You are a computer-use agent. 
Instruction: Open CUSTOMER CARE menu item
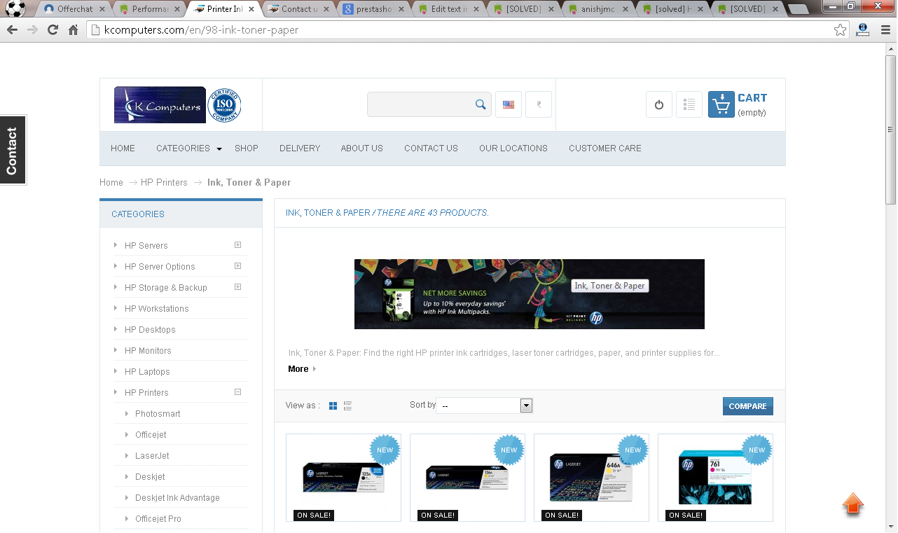click(605, 148)
